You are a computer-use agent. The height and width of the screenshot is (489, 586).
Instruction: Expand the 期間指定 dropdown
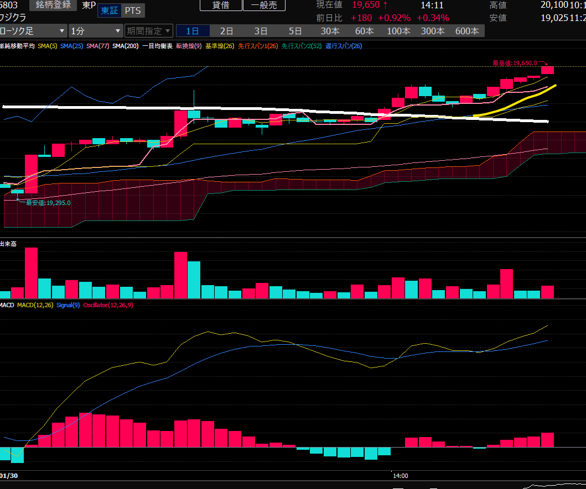148,31
